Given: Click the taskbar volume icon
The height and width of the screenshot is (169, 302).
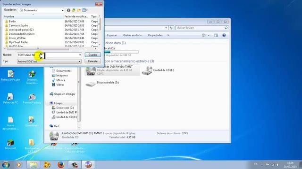Looking at the screenshot, I should (277, 165).
